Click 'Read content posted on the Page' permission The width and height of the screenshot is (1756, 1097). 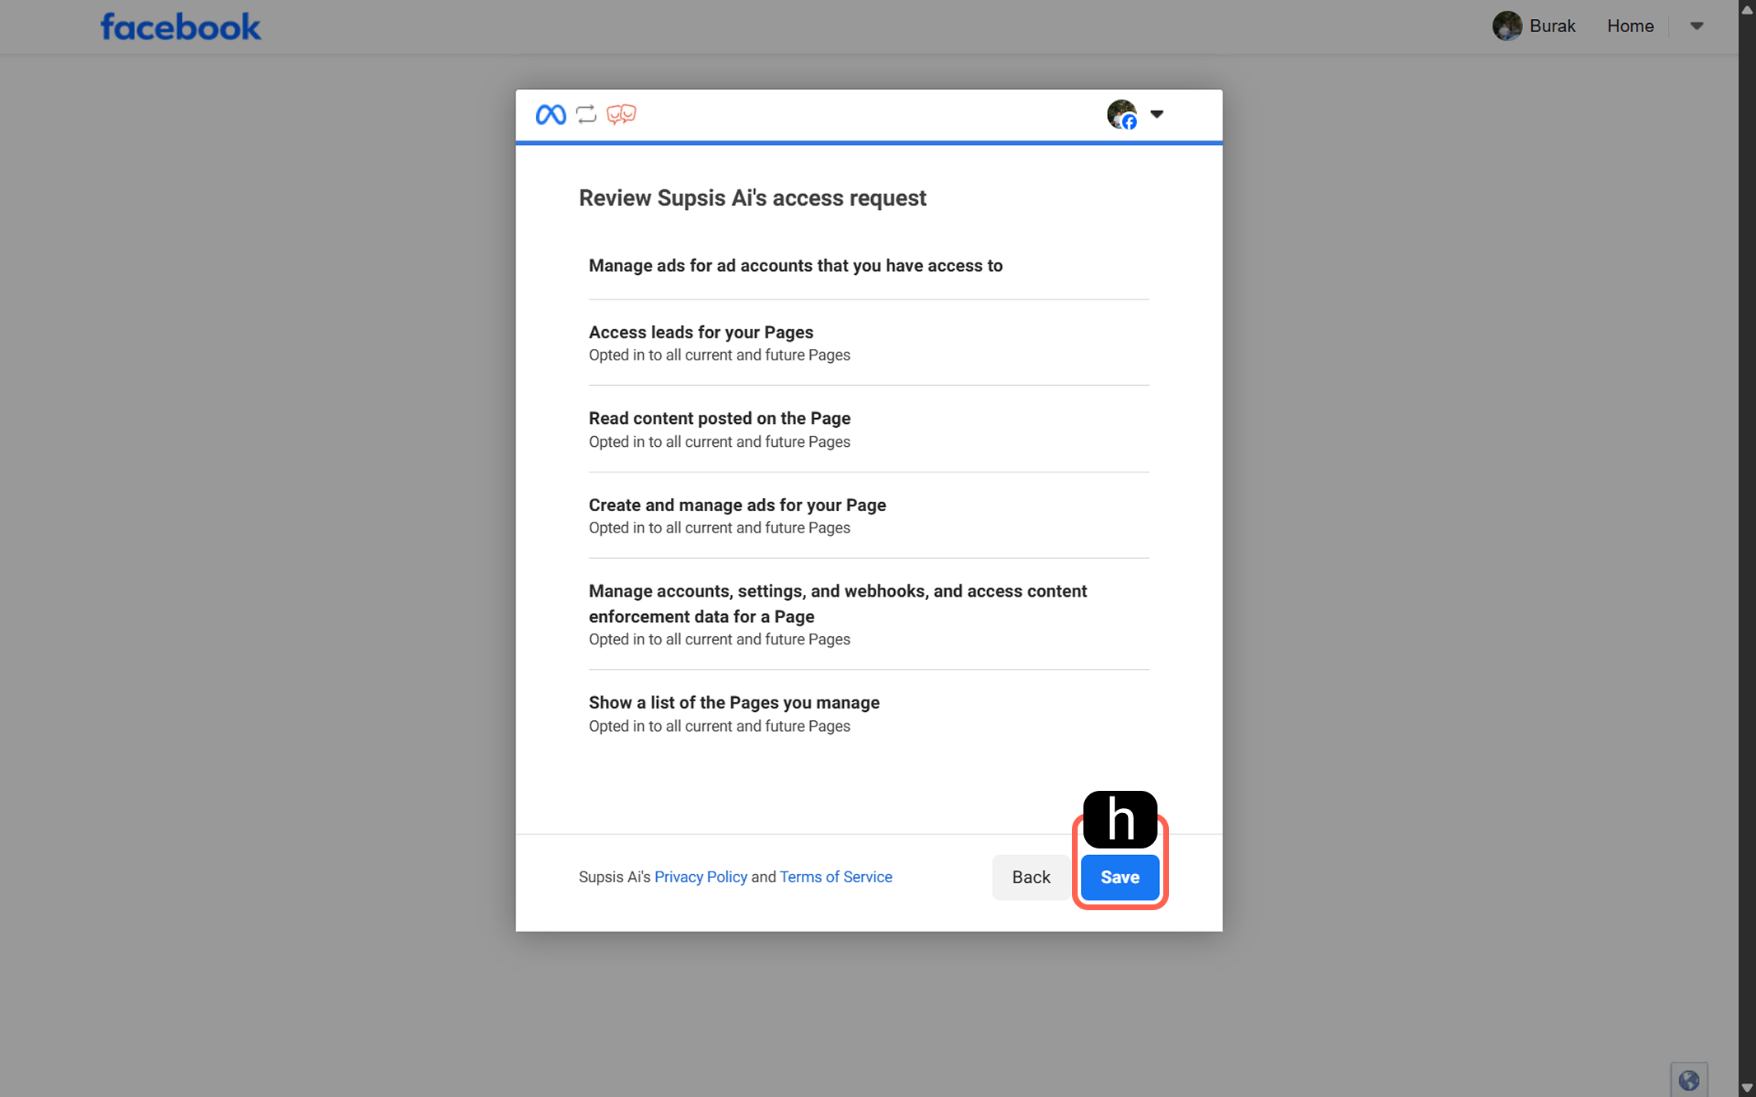(720, 418)
